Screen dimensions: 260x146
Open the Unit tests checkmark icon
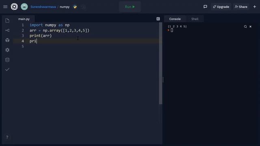(x=7, y=69)
